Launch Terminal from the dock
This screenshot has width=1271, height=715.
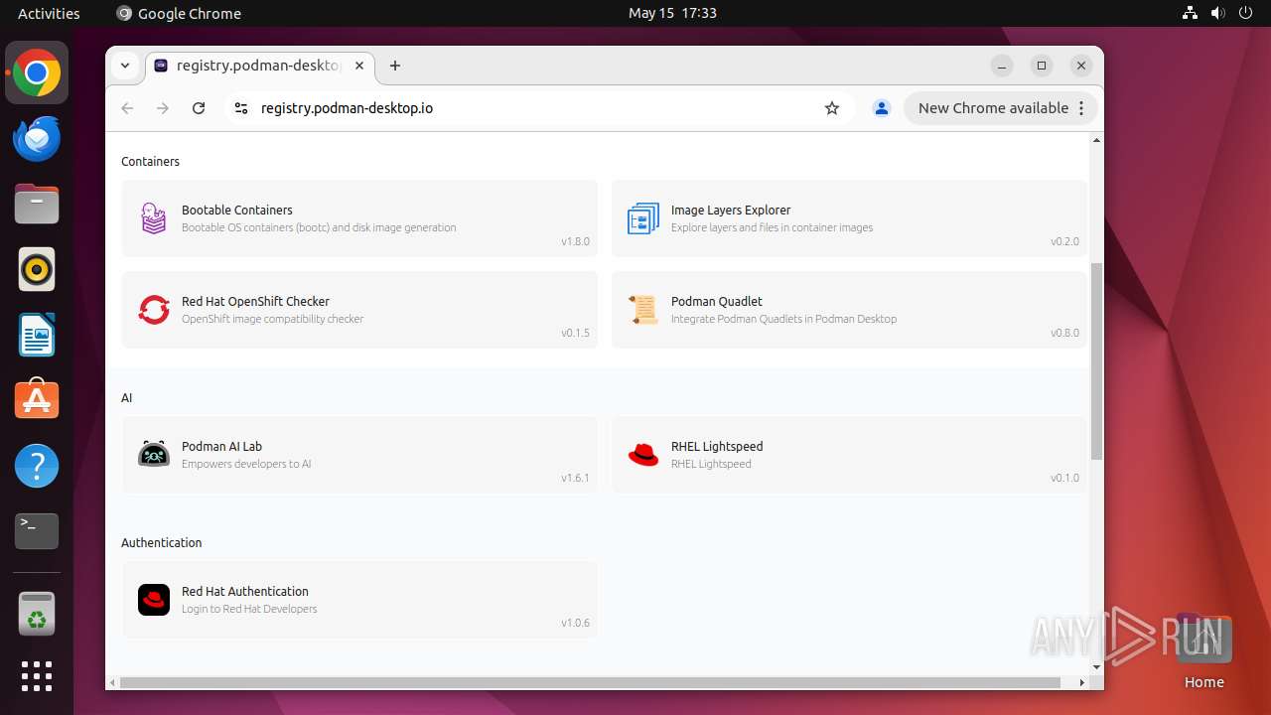pos(37,531)
